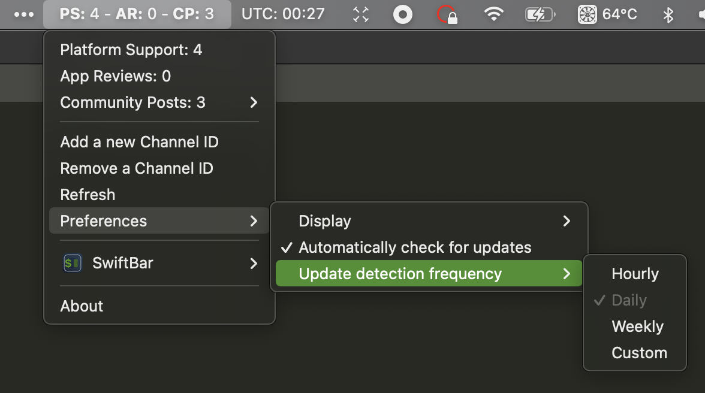Select Refresh from the menu
Image resolution: width=705 pixels, height=393 pixels.
coord(88,194)
